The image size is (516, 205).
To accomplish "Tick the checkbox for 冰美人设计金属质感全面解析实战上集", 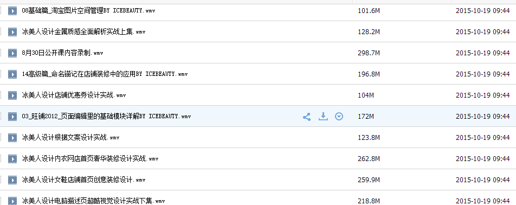I will [0, 32].
